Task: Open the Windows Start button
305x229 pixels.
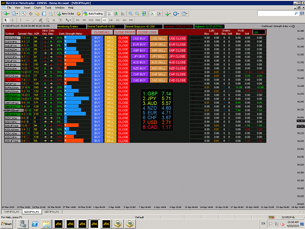Action: tap(7, 224)
